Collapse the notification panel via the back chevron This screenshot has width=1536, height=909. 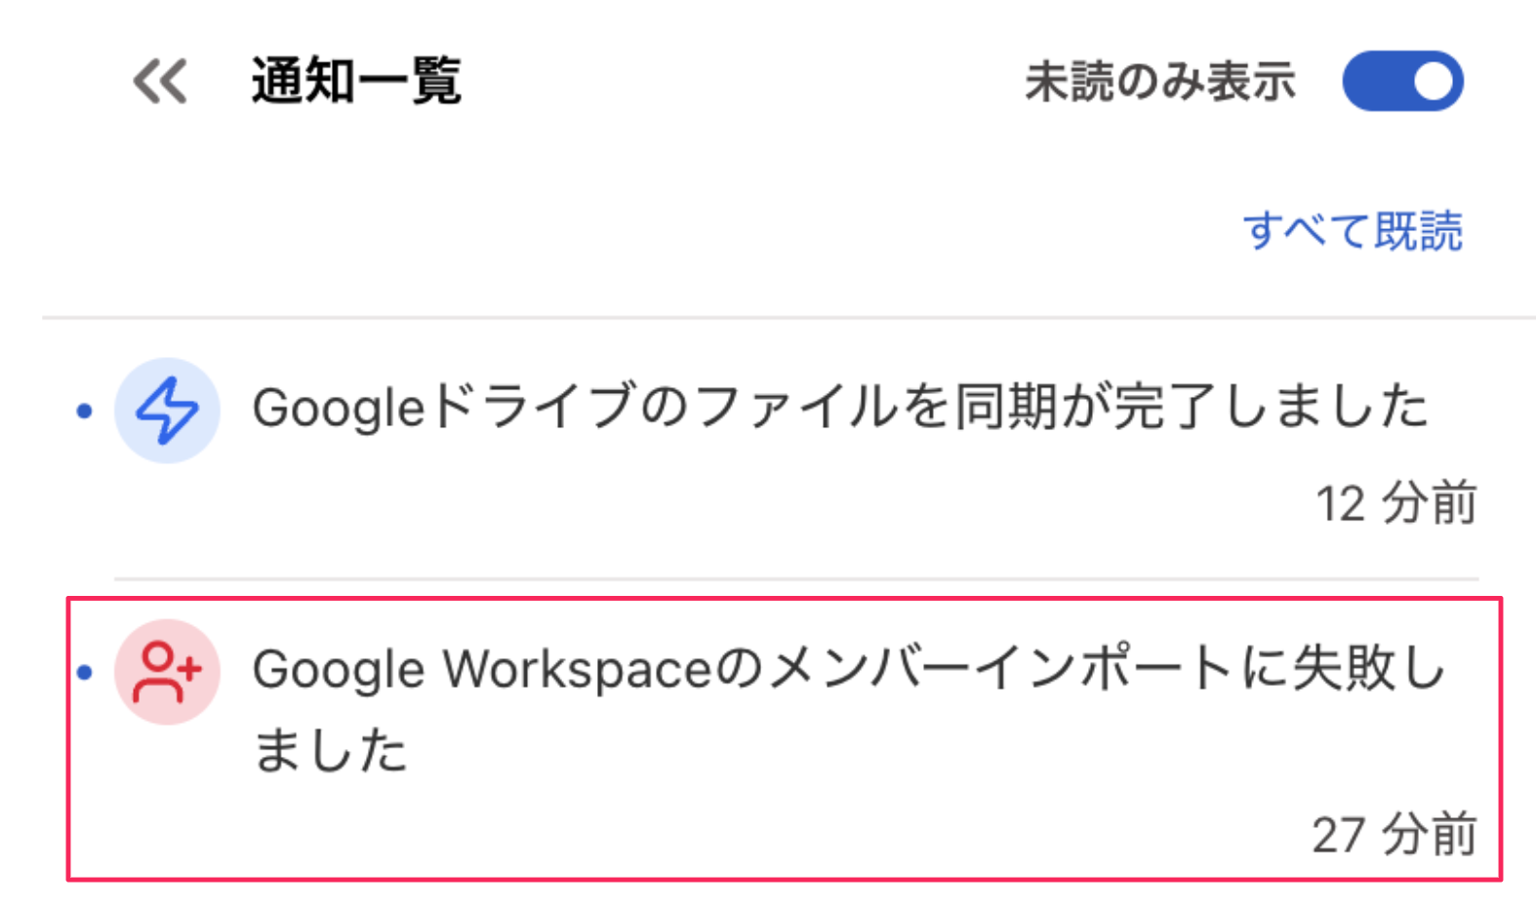(x=159, y=81)
